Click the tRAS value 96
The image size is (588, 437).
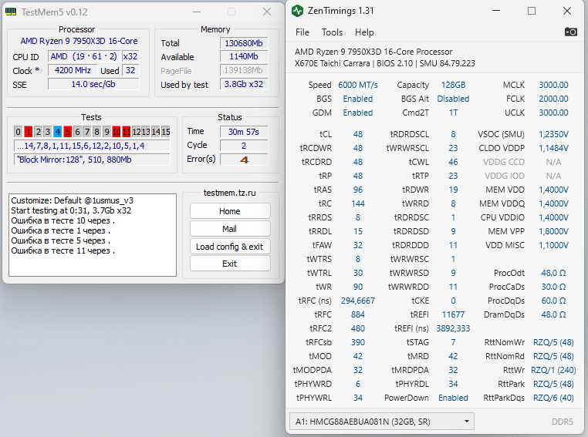click(358, 190)
